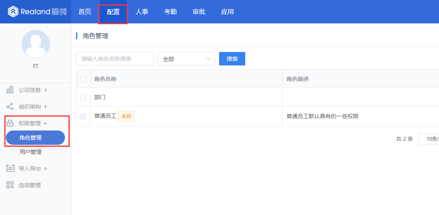
Task: Open the 10条 page size dropdown
Action: tap(429, 139)
